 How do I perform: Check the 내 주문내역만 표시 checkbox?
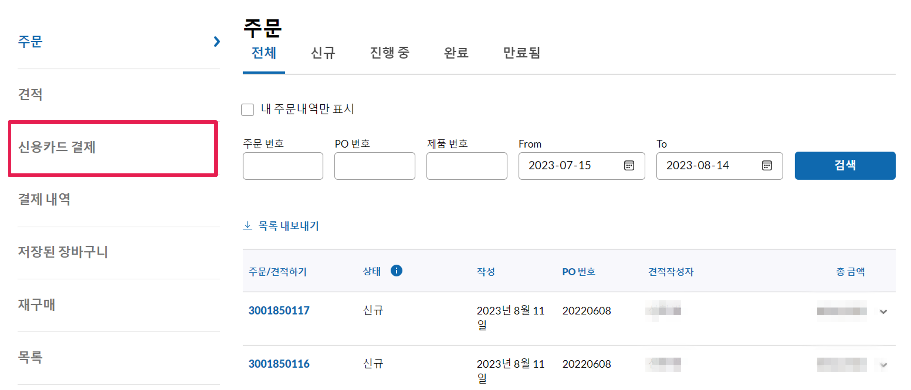247,109
